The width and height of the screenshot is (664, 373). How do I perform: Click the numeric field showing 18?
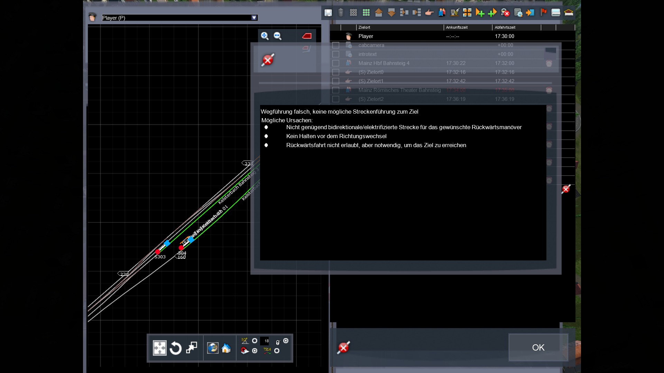point(265,341)
